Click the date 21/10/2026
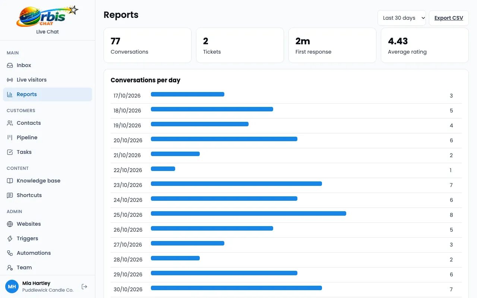The width and height of the screenshot is (477, 298). point(127,155)
